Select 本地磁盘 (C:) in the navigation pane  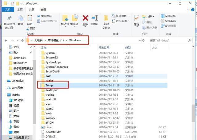(x=19, y=138)
